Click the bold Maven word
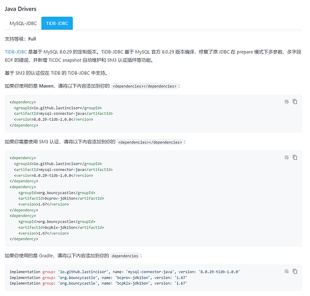This screenshot has width=310, height=296. [x=46, y=86]
